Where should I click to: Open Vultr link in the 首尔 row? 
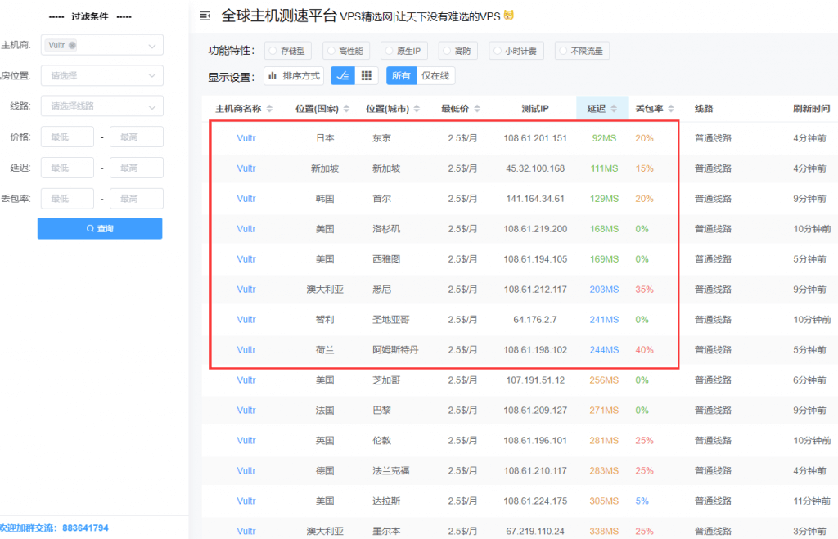pyautogui.click(x=246, y=198)
